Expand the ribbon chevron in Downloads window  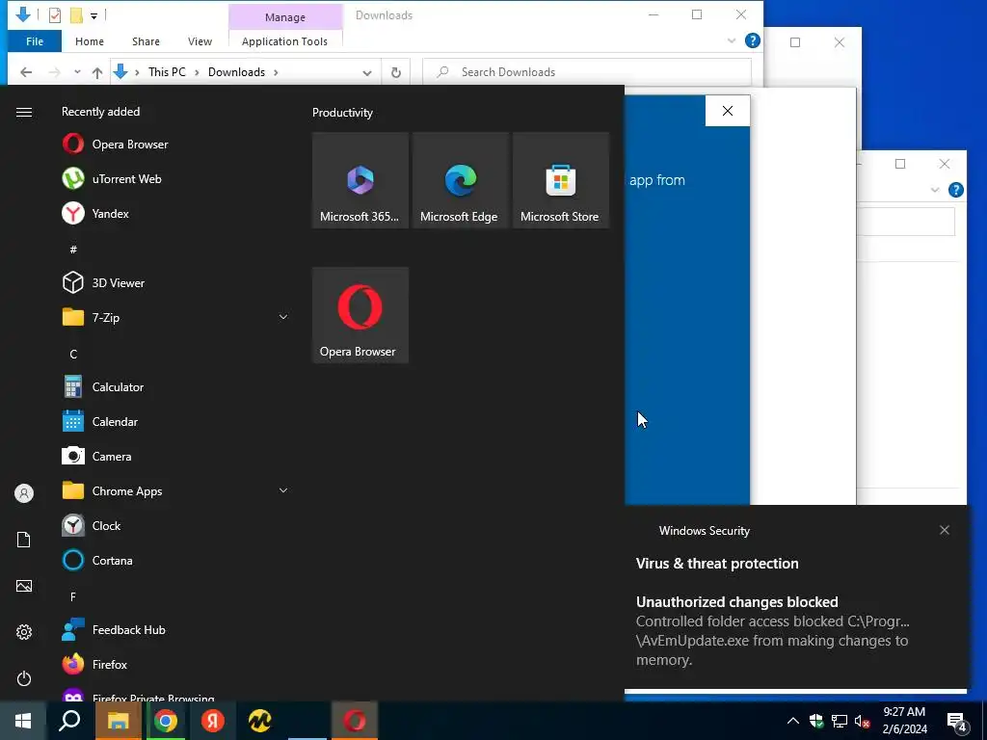(732, 40)
